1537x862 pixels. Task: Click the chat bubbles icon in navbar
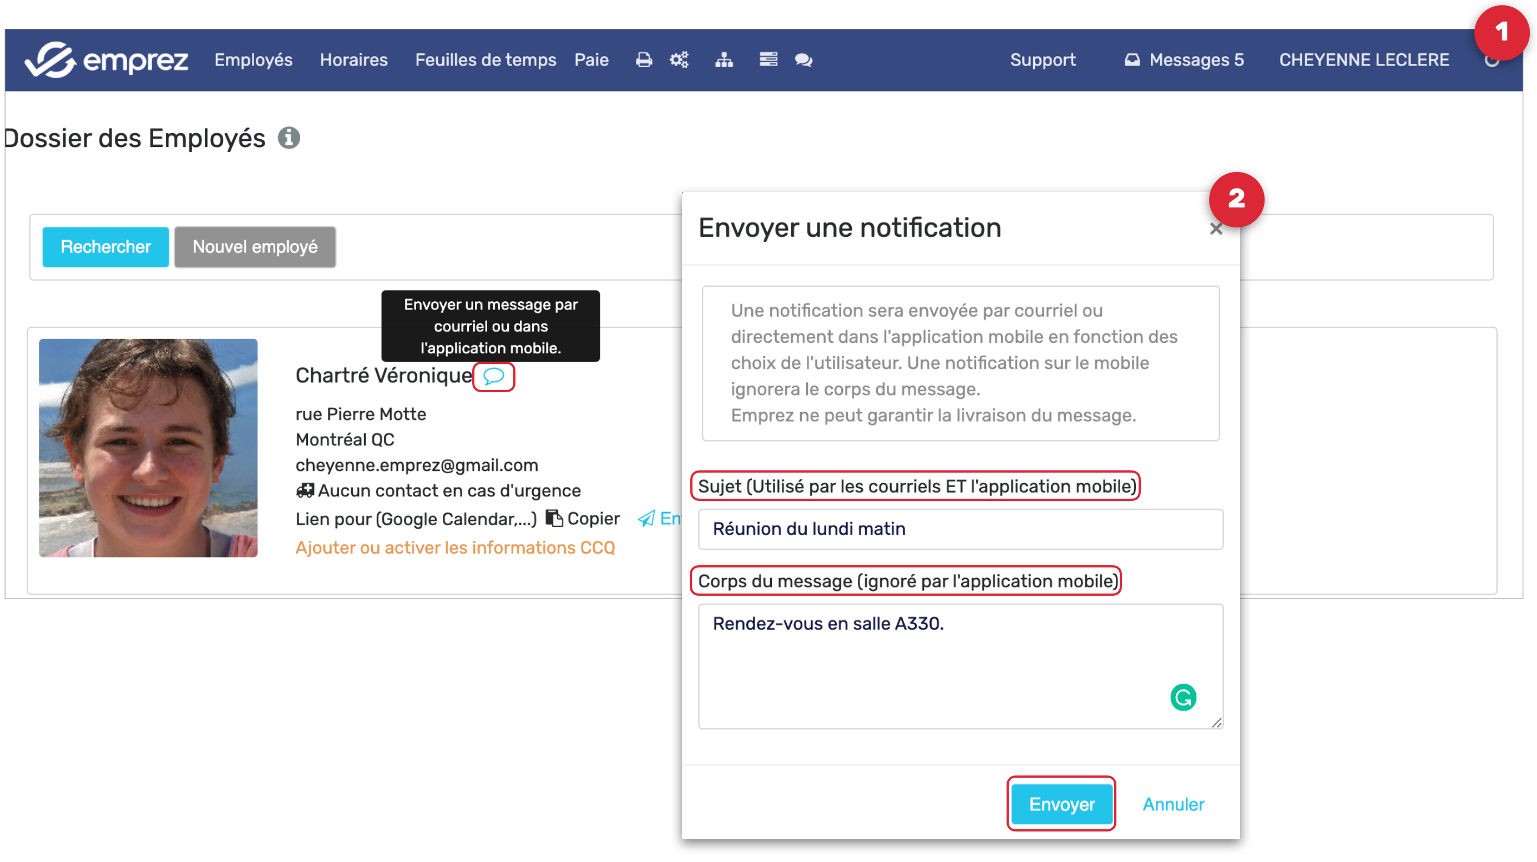point(803,60)
